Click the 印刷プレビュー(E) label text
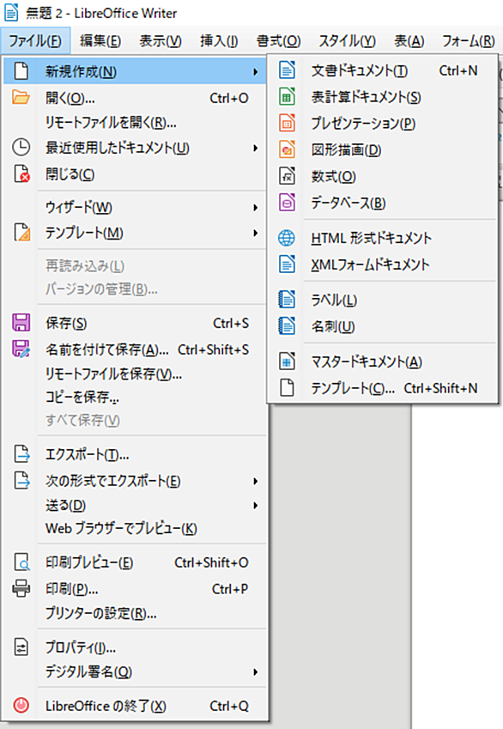The image size is (503, 729). pyautogui.click(x=89, y=562)
